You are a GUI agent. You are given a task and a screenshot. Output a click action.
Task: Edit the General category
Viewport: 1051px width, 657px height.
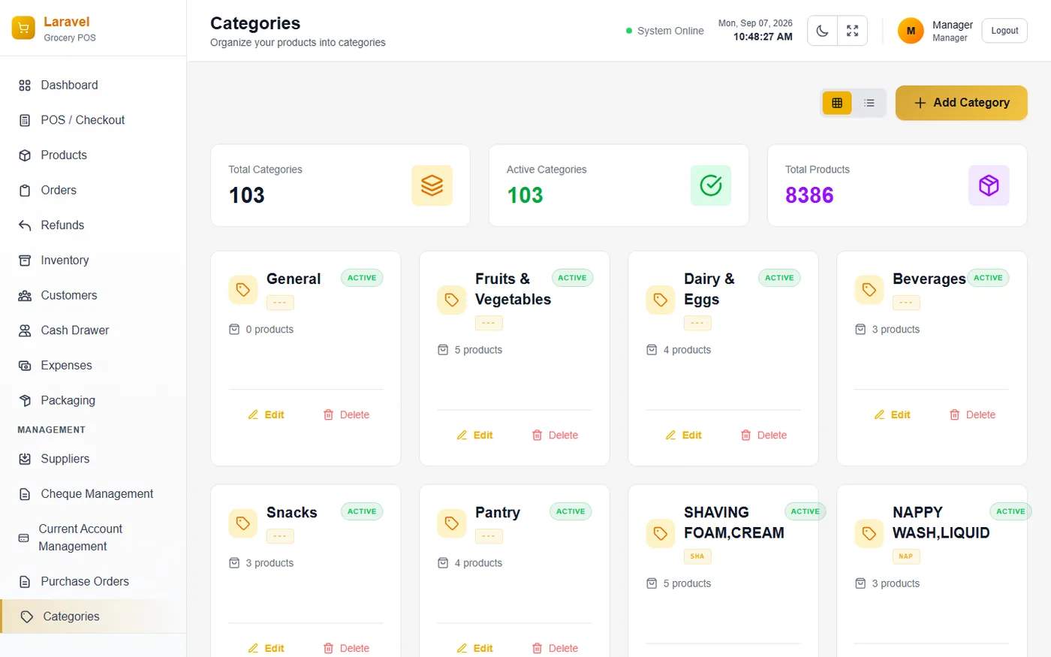pos(267,414)
